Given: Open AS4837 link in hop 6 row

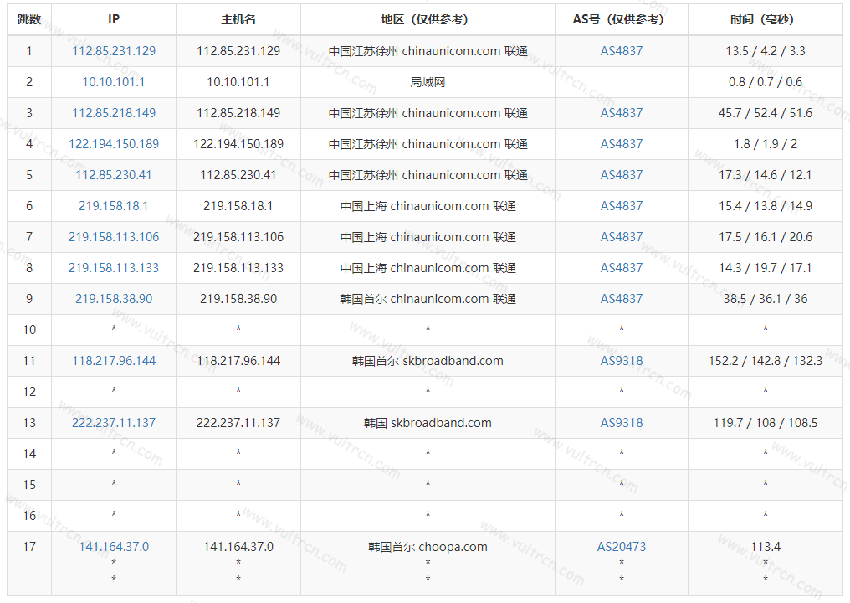Looking at the screenshot, I should coord(622,206).
